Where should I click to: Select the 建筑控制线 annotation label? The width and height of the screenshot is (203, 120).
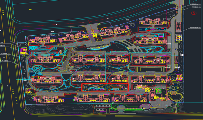pos(195,4)
